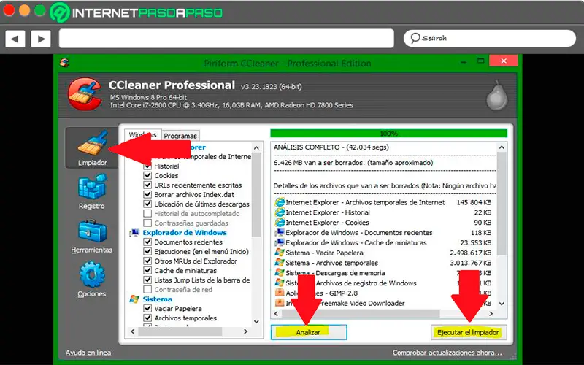Click the ANÁLISIS COMPLETO status line
Image resolution: width=584 pixels, height=365 pixels.
[x=331, y=147]
